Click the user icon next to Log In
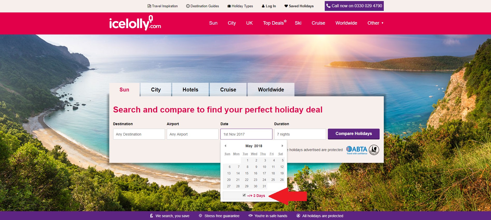Viewport: 491px width, 220px height. pyautogui.click(x=263, y=6)
